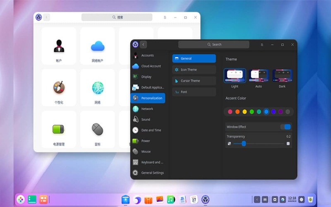
Task: Open Network settings in the dark sidebar
Action: coord(148,109)
